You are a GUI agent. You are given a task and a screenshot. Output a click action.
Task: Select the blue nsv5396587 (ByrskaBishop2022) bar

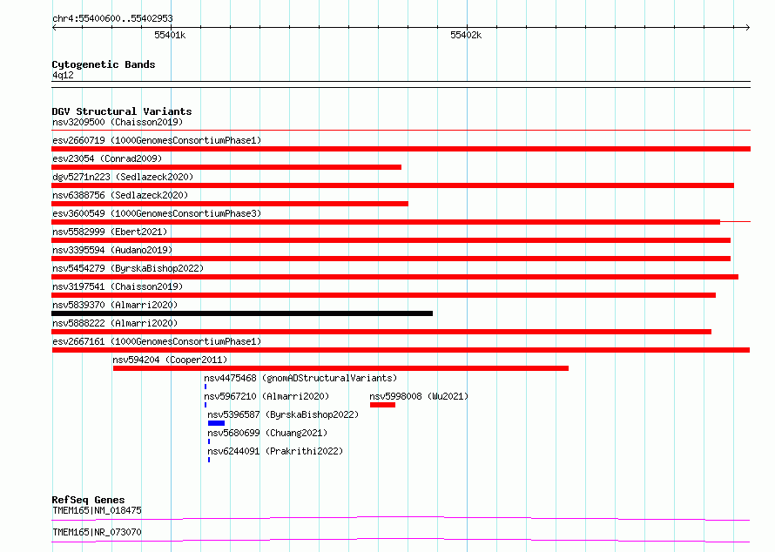coord(217,423)
